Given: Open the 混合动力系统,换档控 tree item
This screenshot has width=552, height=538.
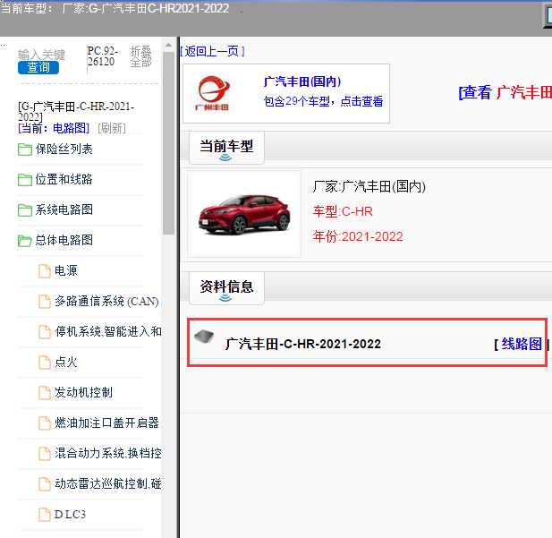Looking at the screenshot, I should click(x=108, y=454).
